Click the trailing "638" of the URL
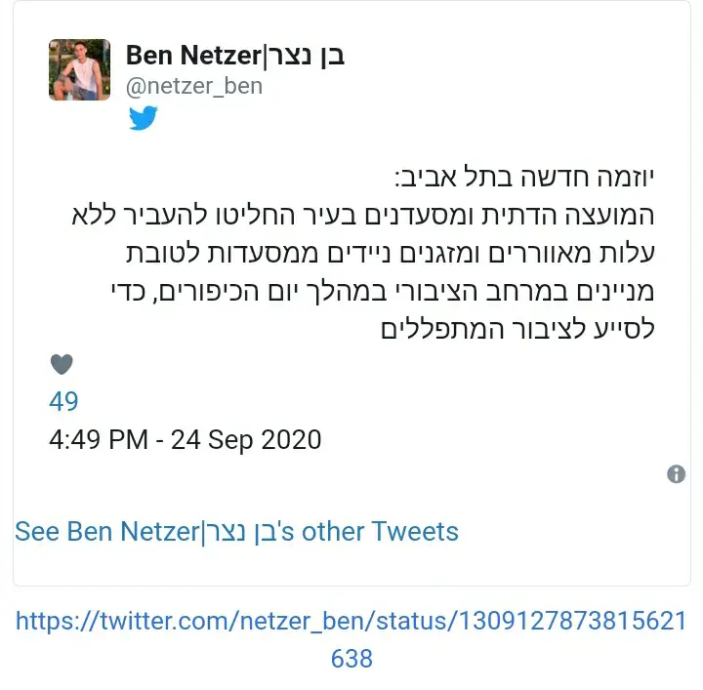703x690 pixels. tap(351, 659)
